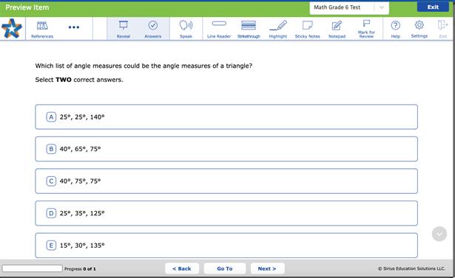Start the Speak text-to-speech tool
The image size is (455, 278).
click(186, 29)
